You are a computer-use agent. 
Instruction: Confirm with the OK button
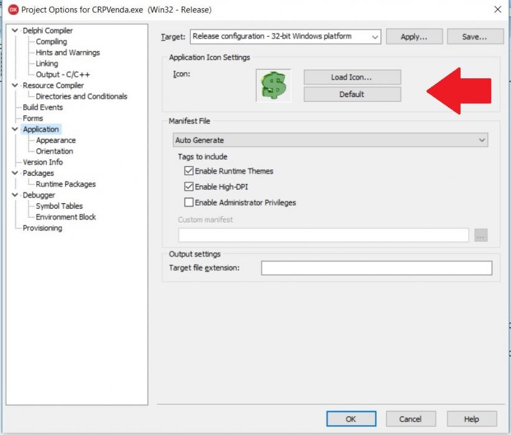tap(351, 419)
